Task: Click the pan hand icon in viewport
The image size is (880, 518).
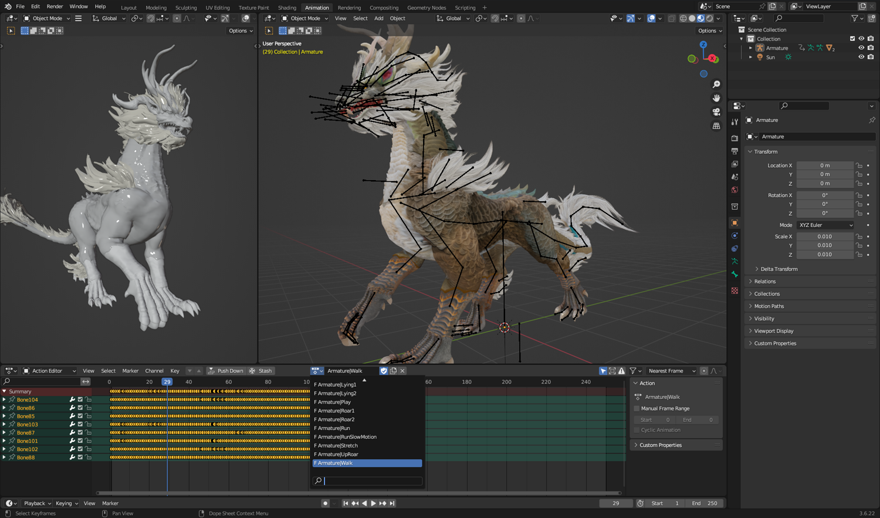Action: point(716,98)
